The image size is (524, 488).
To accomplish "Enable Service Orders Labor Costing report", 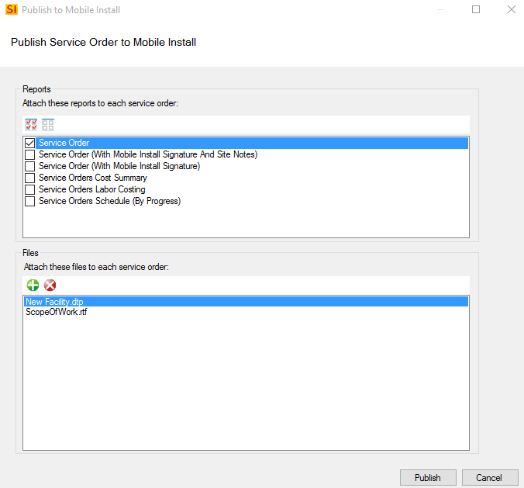I will pyautogui.click(x=29, y=189).
